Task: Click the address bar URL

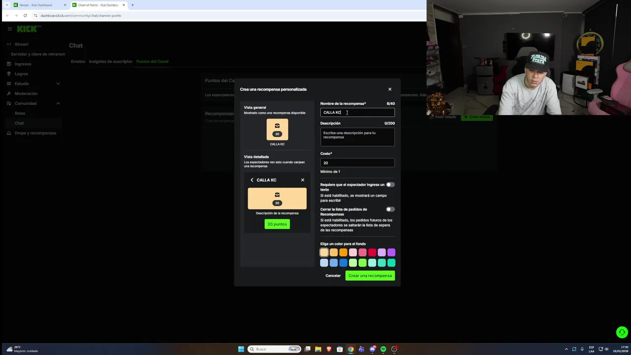Action: point(81,15)
